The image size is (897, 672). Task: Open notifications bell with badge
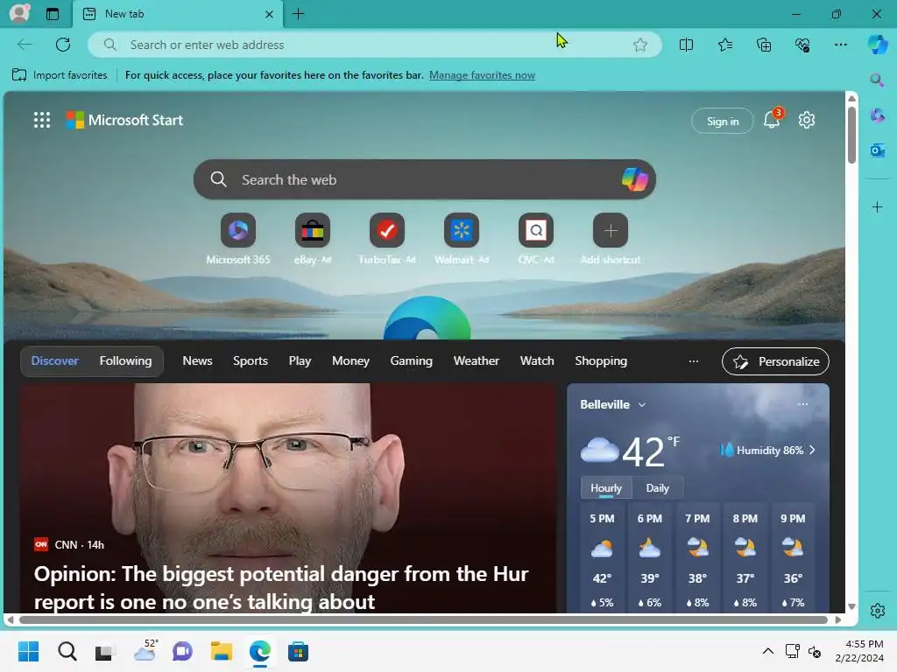click(772, 119)
